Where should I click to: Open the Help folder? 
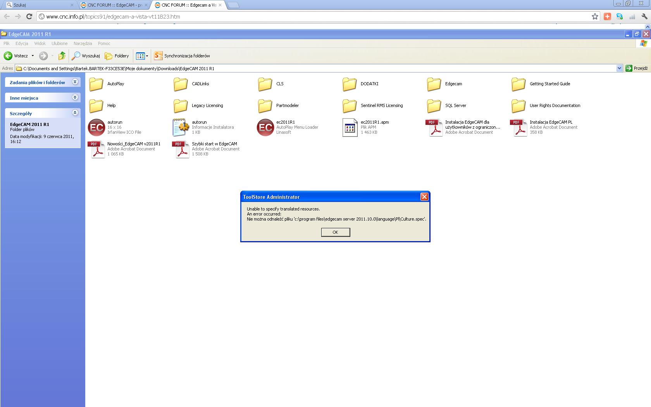[103, 105]
